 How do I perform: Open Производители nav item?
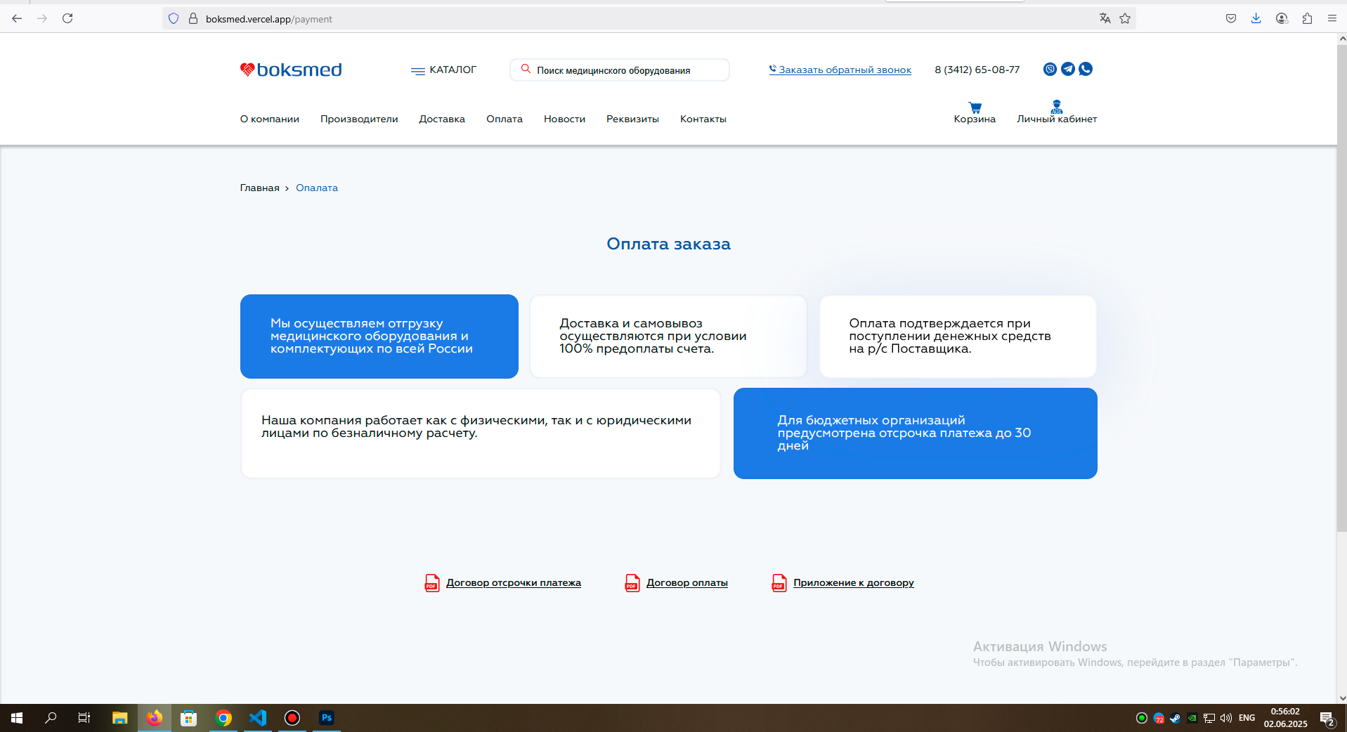click(x=359, y=119)
